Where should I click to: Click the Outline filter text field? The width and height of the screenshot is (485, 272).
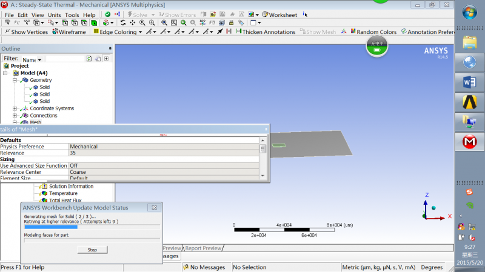(x=65, y=59)
